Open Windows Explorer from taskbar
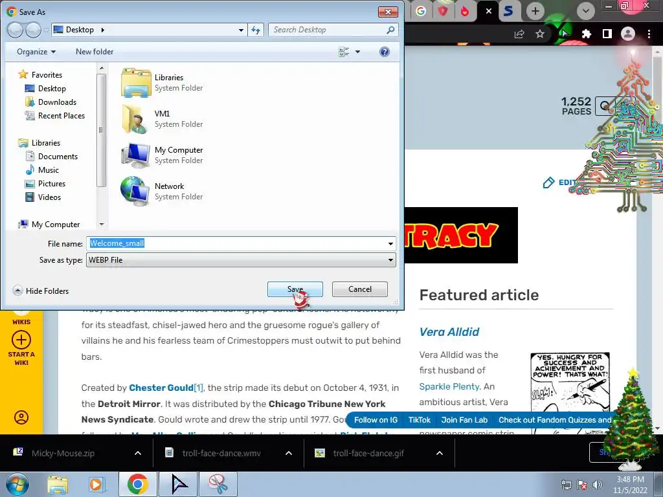 [x=58, y=484]
